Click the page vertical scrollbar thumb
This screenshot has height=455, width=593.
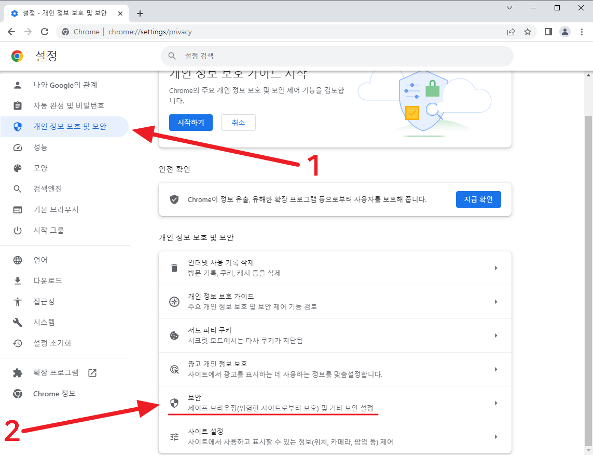click(588, 280)
